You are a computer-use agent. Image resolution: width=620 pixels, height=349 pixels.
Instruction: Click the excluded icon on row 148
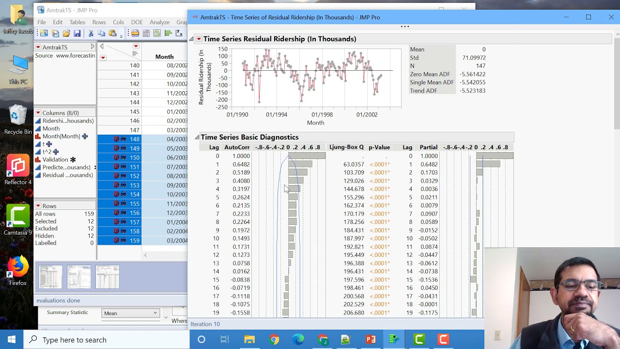coord(116,139)
